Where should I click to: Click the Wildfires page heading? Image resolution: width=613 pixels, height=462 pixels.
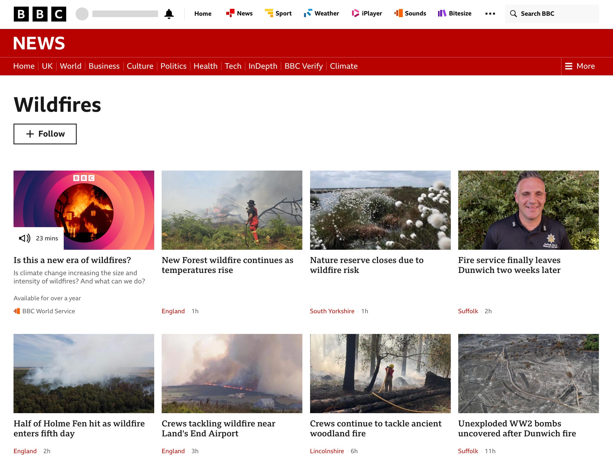coord(57,105)
